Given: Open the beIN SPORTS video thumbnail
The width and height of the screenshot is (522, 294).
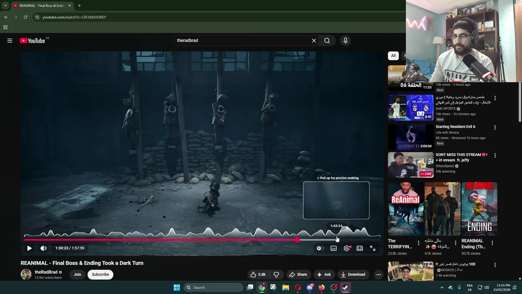Looking at the screenshot, I should click(411, 108).
